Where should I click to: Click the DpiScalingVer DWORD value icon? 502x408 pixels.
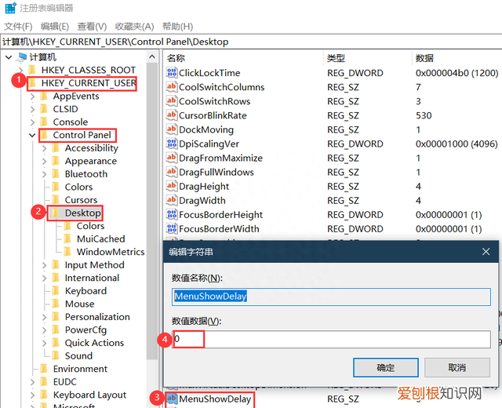172,144
